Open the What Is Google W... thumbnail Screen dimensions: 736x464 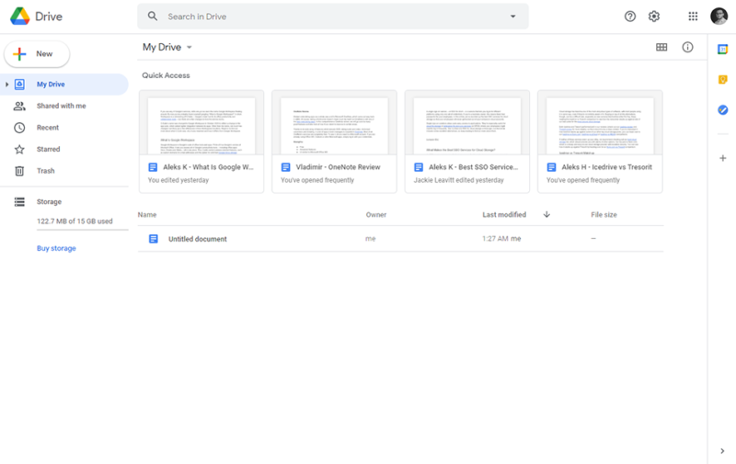(x=201, y=123)
